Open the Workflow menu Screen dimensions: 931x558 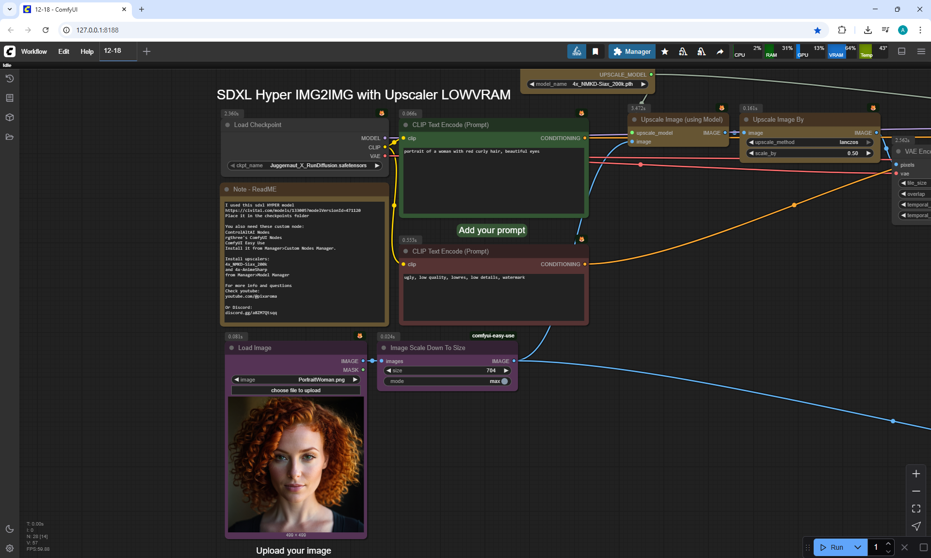click(x=34, y=51)
